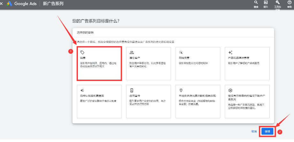The height and width of the screenshot is (142, 294).
Task: Click the 取消 cancel link
Action: [x=254, y=131]
